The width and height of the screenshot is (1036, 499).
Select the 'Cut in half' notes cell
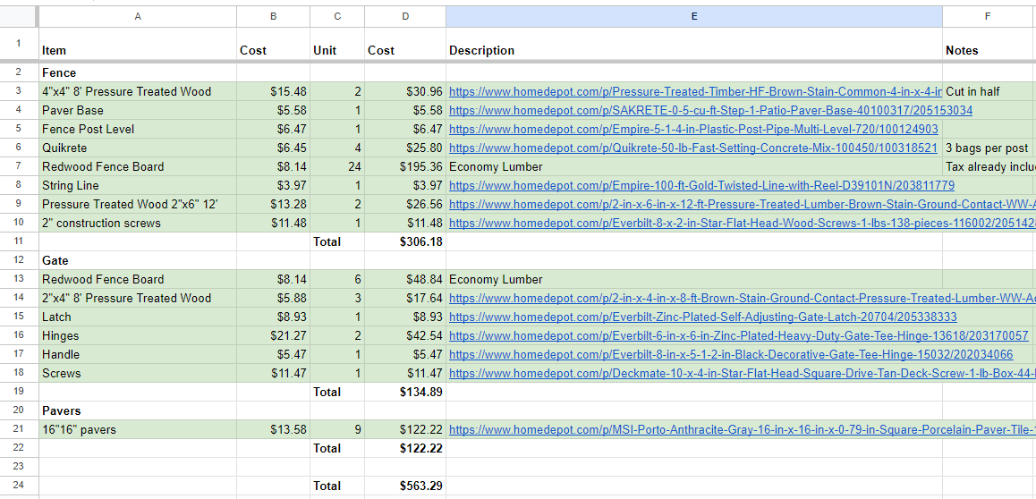point(988,92)
